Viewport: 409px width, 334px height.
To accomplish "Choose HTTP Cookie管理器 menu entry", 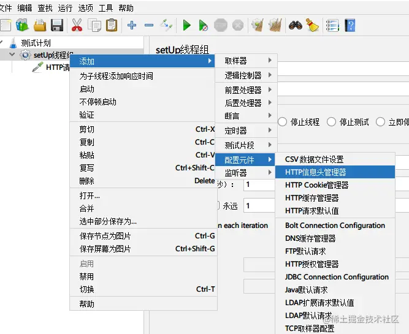I will click(335, 185).
